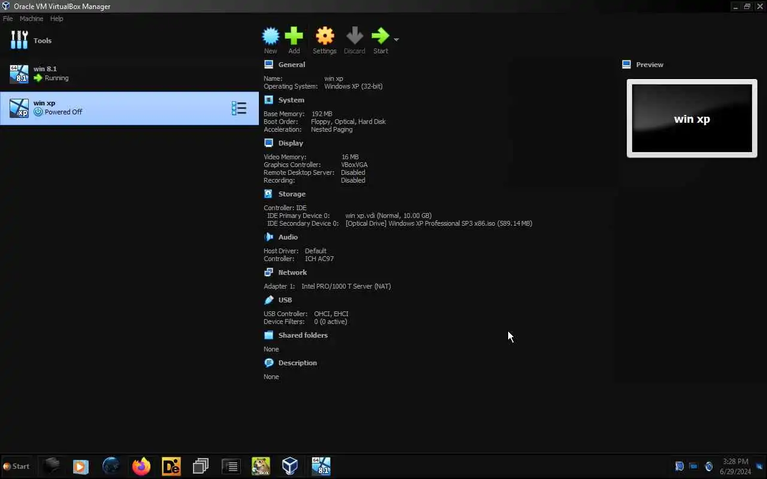Click the win xp Powered Off status icon

click(x=38, y=112)
